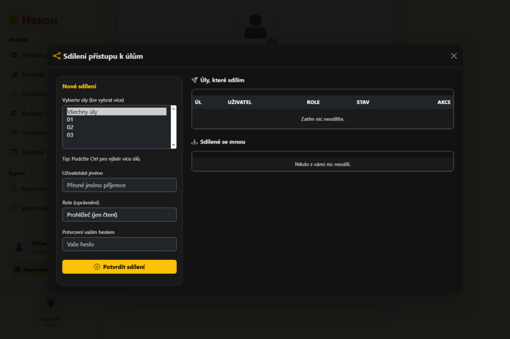Click the user avatar in background page
The height and width of the screenshot is (339, 510).
pyautogui.click(x=256, y=27)
